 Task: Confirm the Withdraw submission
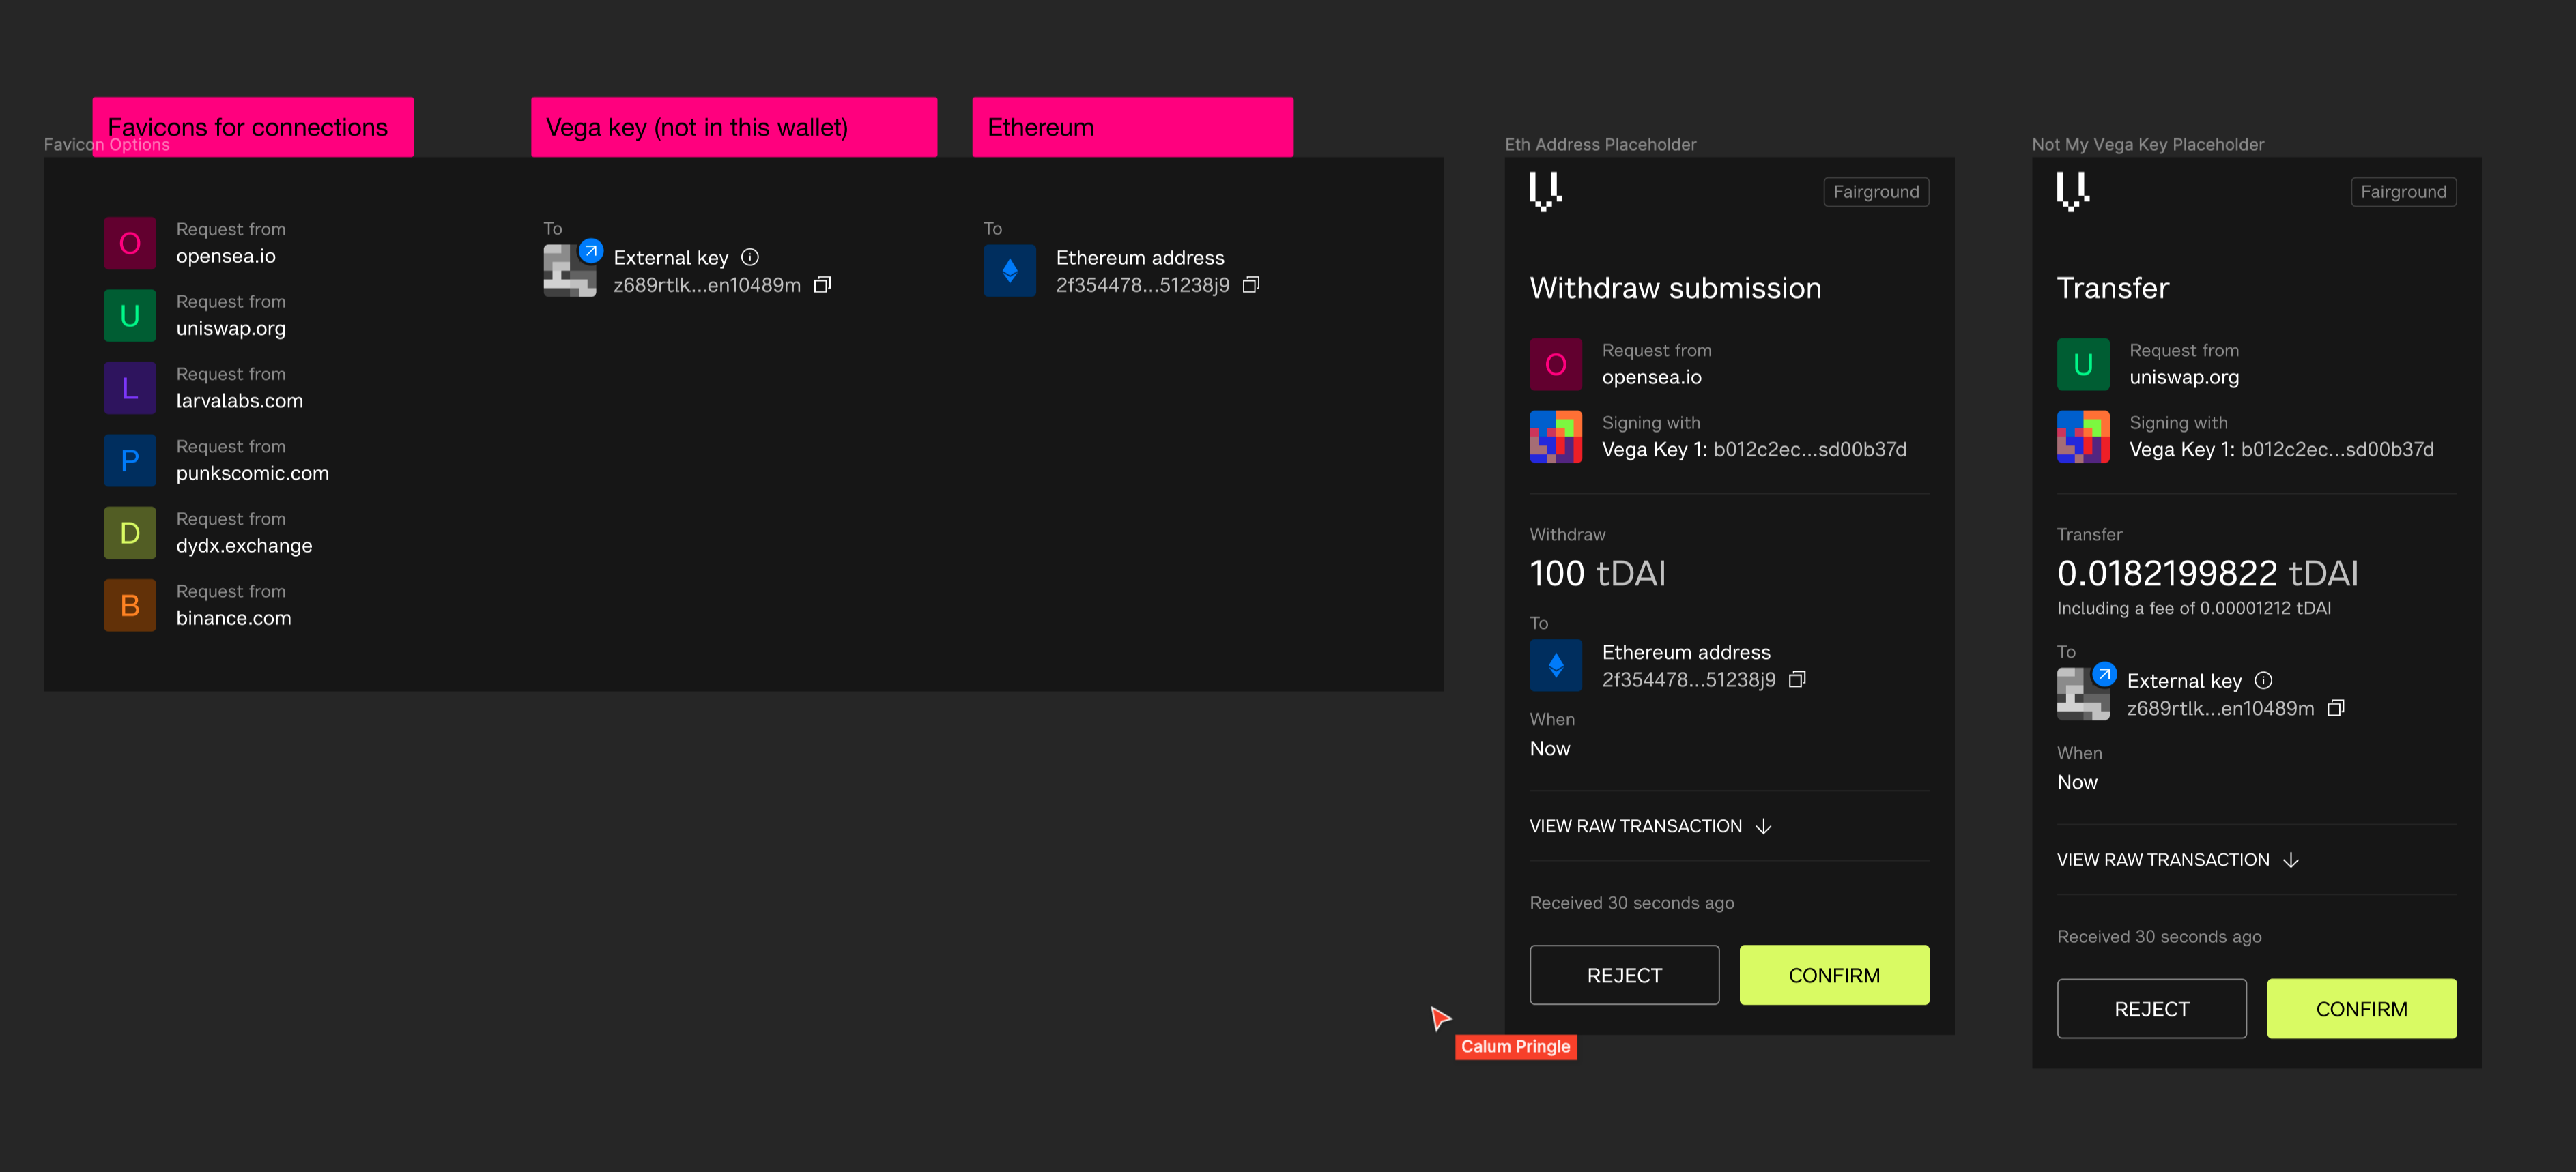pyautogui.click(x=1834, y=975)
